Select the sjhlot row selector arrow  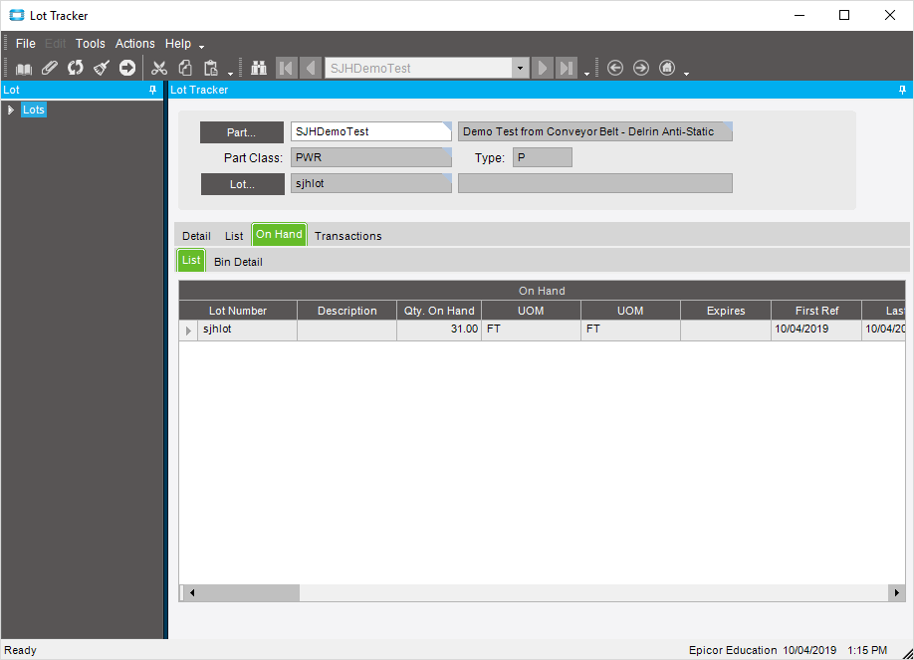tap(188, 330)
